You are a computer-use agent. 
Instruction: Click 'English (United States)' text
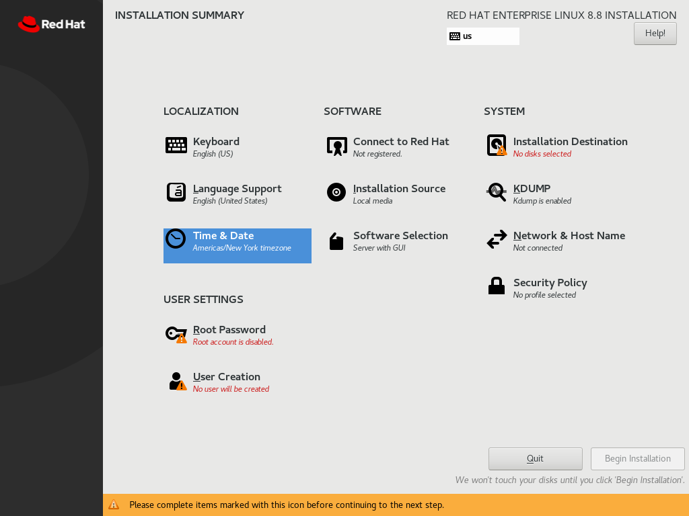(230, 201)
